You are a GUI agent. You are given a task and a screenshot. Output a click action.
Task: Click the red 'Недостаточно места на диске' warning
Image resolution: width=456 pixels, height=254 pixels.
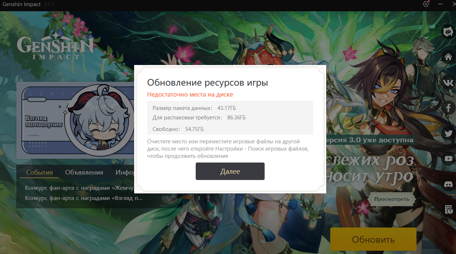coord(190,94)
